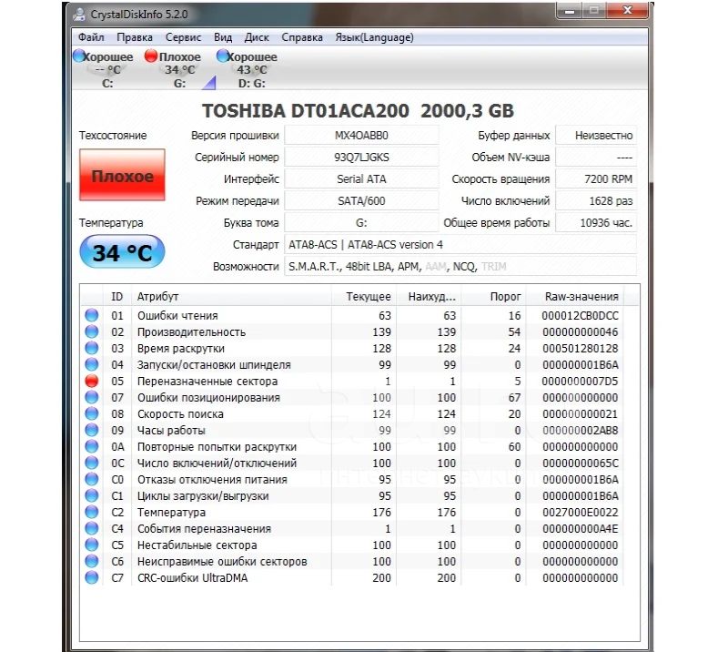Click status dot for Температура attribute C2
The image size is (728, 652).
[92, 512]
